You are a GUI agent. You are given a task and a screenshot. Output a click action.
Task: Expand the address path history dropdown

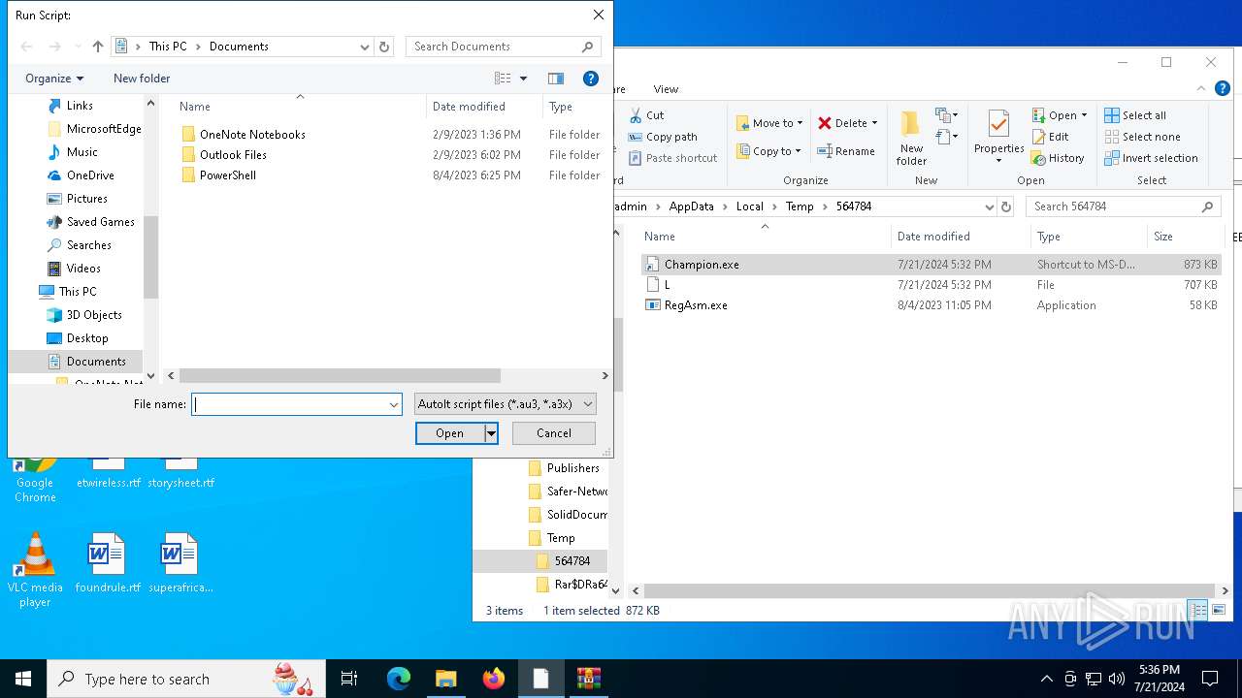coord(365,47)
